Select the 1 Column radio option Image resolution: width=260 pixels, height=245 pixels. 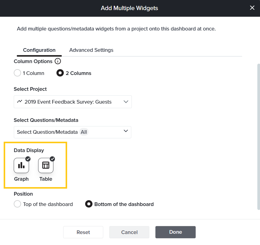point(17,73)
